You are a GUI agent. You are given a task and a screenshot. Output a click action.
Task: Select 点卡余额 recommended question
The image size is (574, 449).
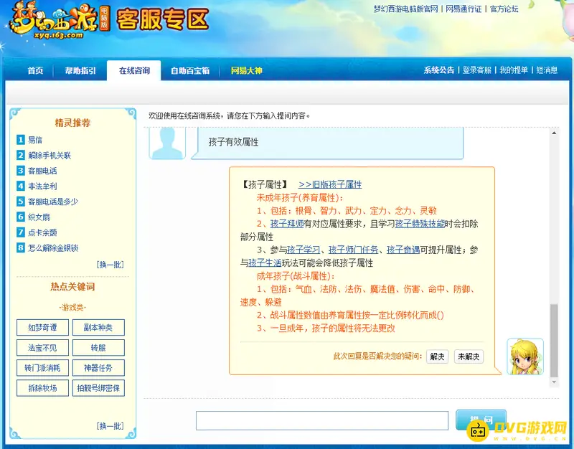pyautogui.click(x=42, y=232)
